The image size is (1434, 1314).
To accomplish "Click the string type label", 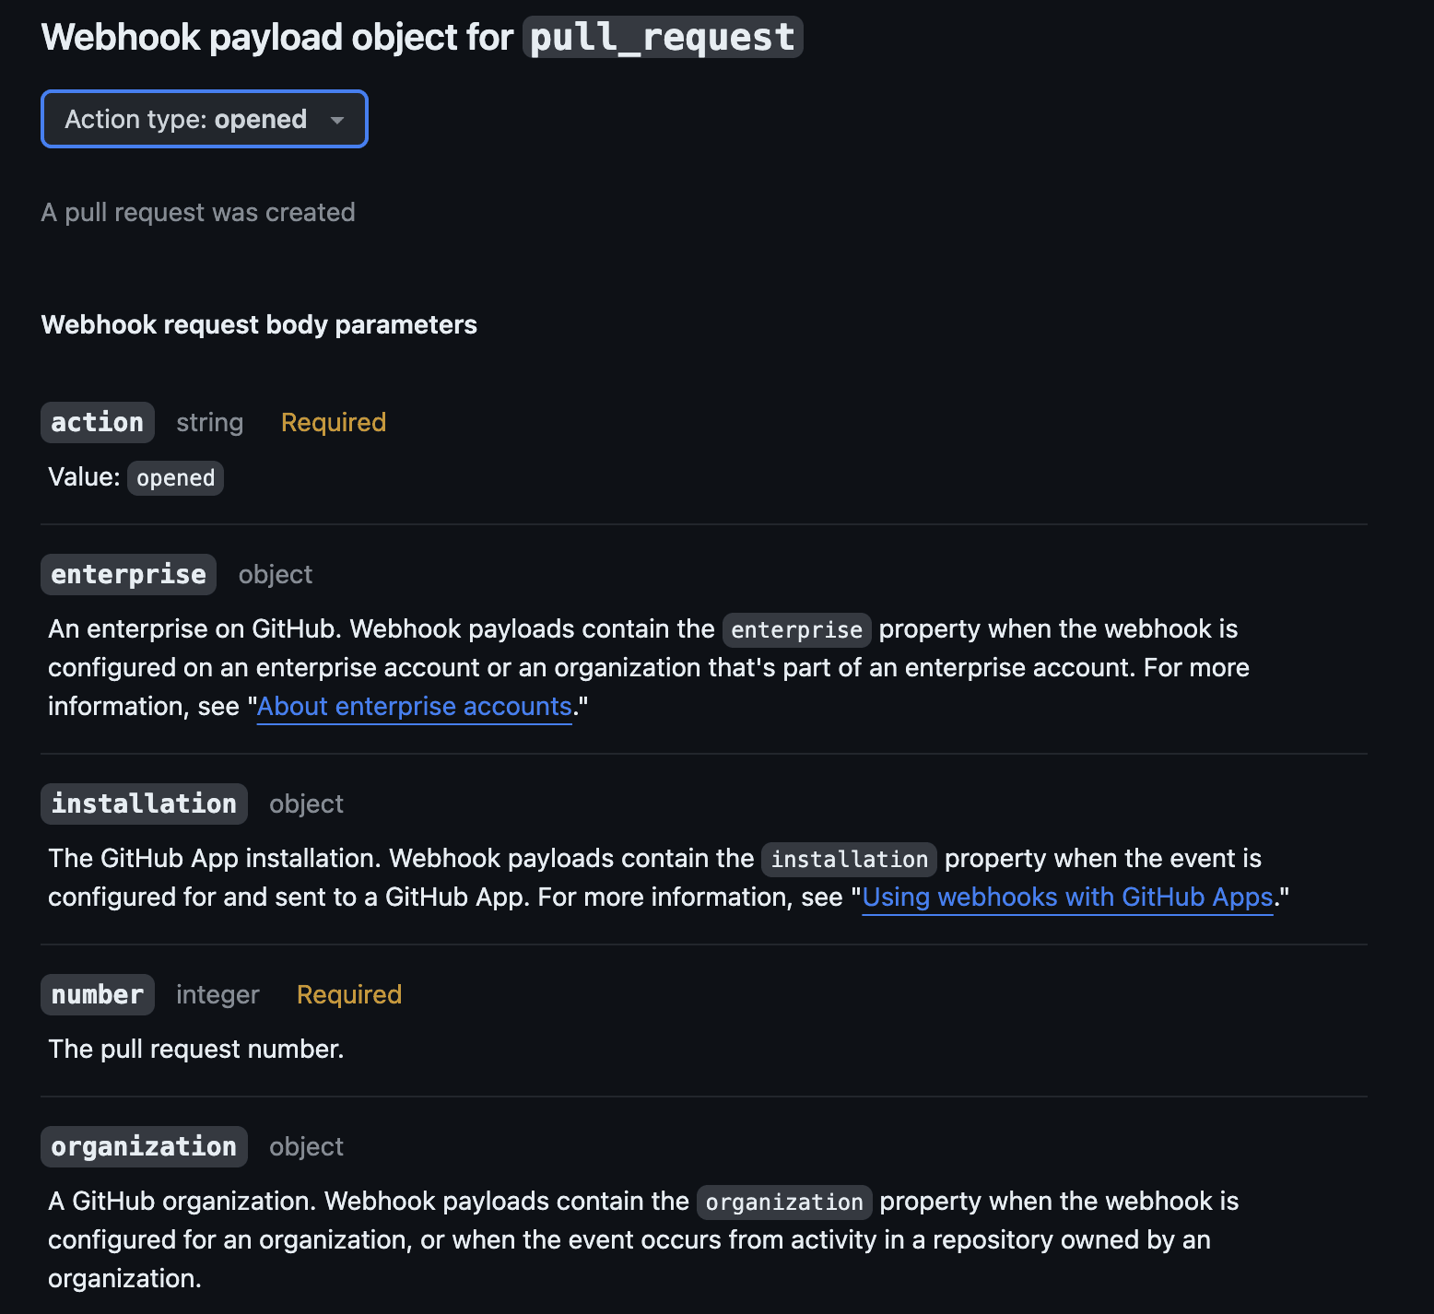I will coord(210,423).
